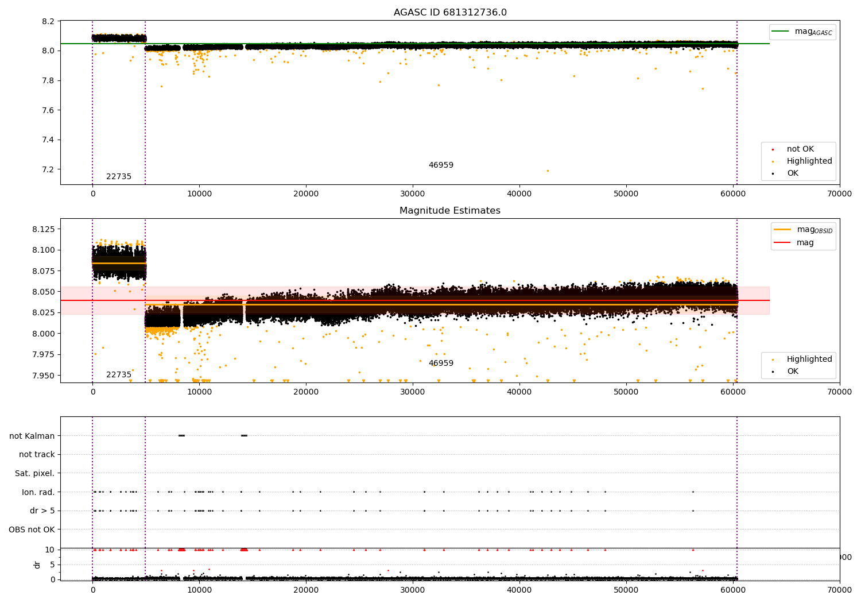Image resolution: width=861 pixels, height=603 pixels.
Task: Click the 'dr > 5' row label
Action: click(x=42, y=511)
